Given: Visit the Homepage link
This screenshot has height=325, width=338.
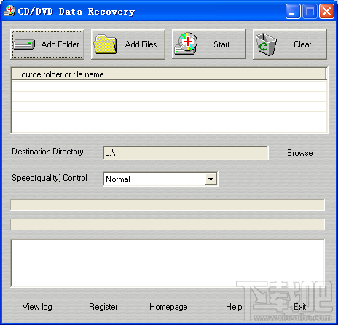Looking at the screenshot, I should 168,307.
